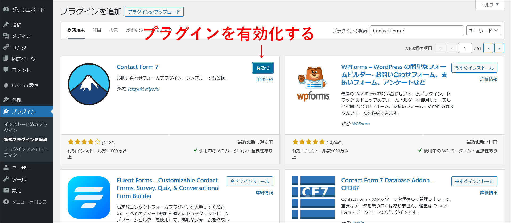Open 固定ページ menu in sidebar

tap(27, 59)
